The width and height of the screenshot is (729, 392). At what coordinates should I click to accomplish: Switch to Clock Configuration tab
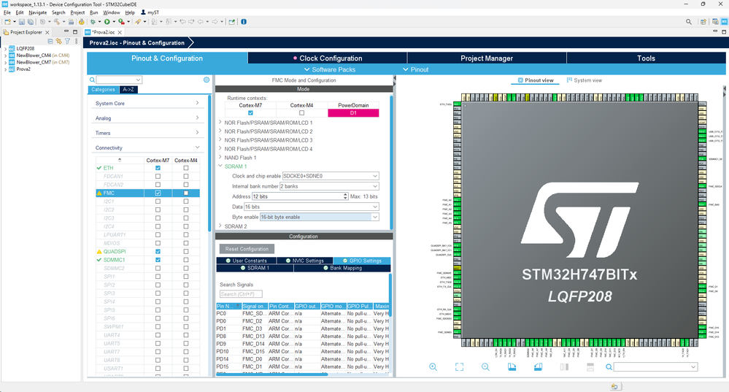pyautogui.click(x=328, y=58)
